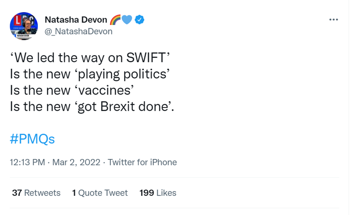
Task: Open the @_NatashaDevon handle link
Action: click(x=78, y=31)
